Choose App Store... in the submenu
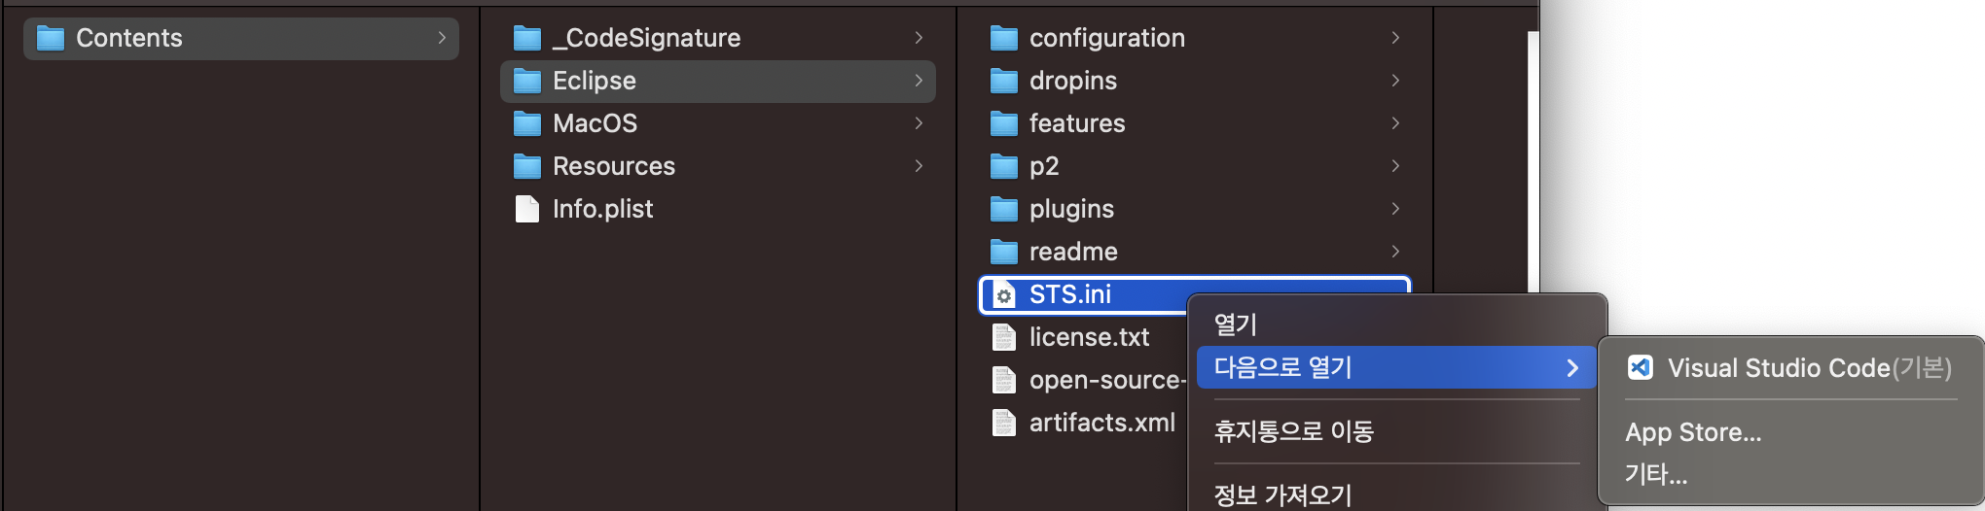Image resolution: width=1985 pixels, height=511 pixels. (1790, 432)
